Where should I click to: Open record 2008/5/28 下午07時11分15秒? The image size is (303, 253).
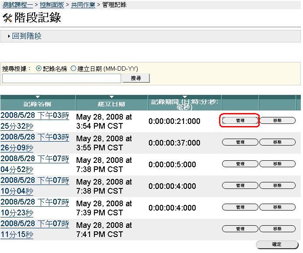coord(35,229)
